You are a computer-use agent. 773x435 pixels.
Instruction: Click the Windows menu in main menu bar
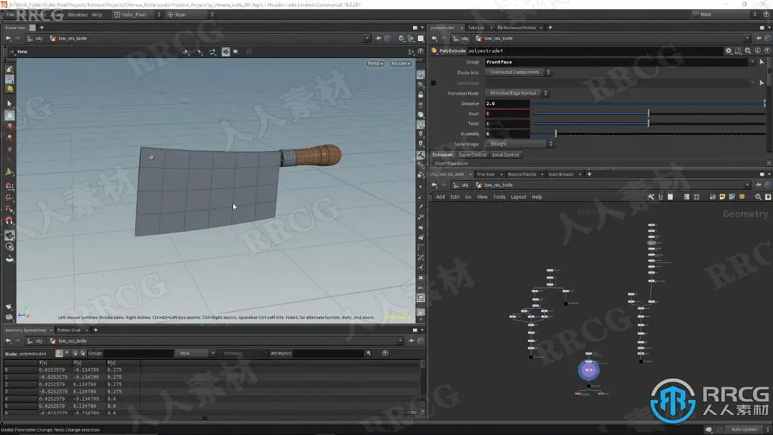[77, 14]
